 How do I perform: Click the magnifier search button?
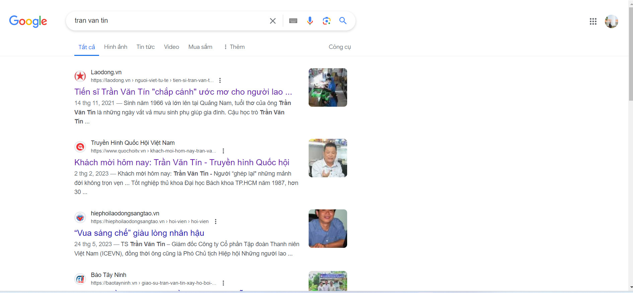coord(343,21)
